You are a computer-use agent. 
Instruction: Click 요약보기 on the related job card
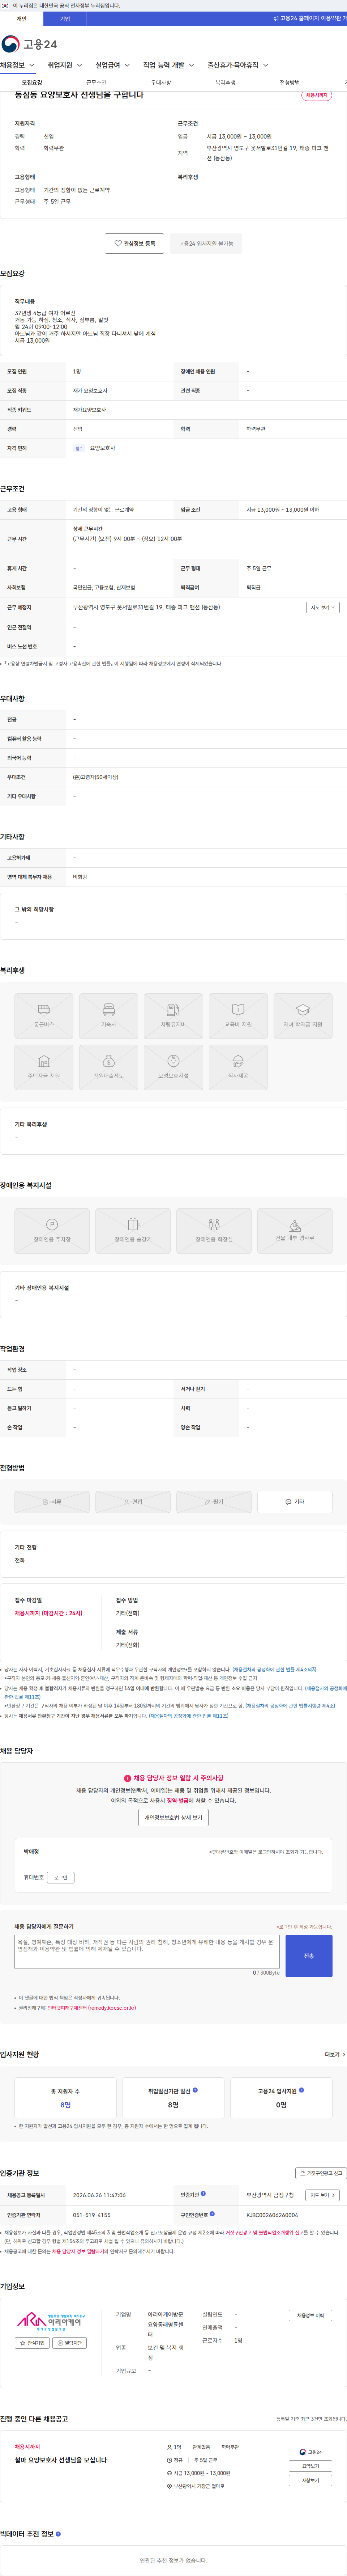[x=310, y=2466]
